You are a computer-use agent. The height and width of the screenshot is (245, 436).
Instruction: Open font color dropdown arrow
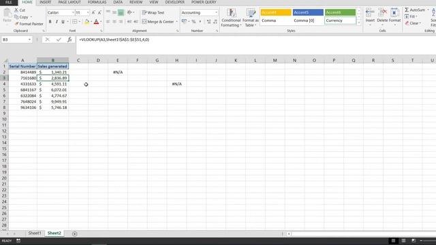pyautogui.click(x=101, y=22)
